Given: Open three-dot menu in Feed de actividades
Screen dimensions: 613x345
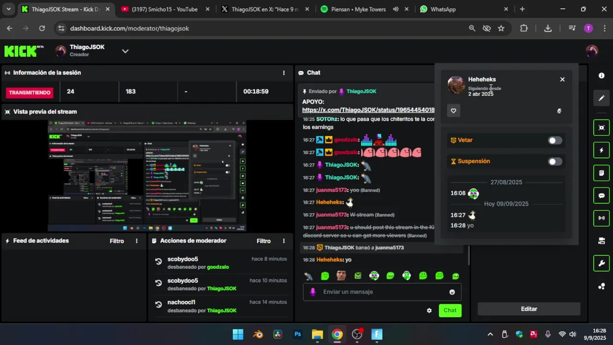Looking at the screenshot, I should 136,241.
